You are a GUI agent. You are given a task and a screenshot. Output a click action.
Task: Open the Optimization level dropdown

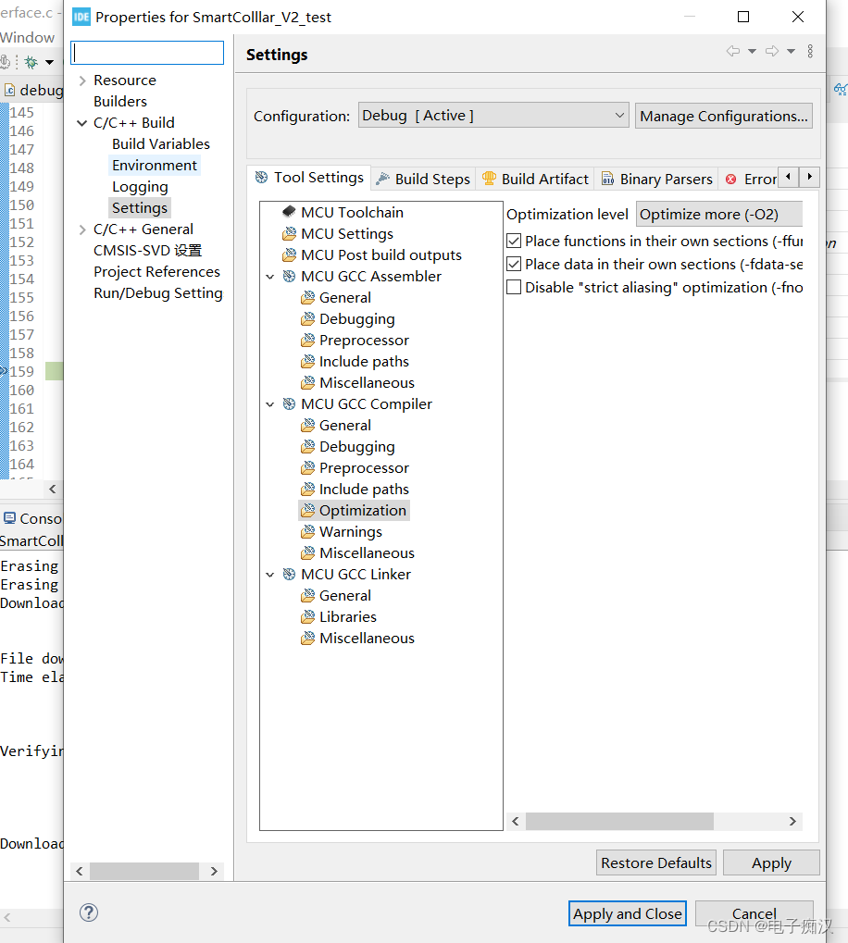[718, 214]
